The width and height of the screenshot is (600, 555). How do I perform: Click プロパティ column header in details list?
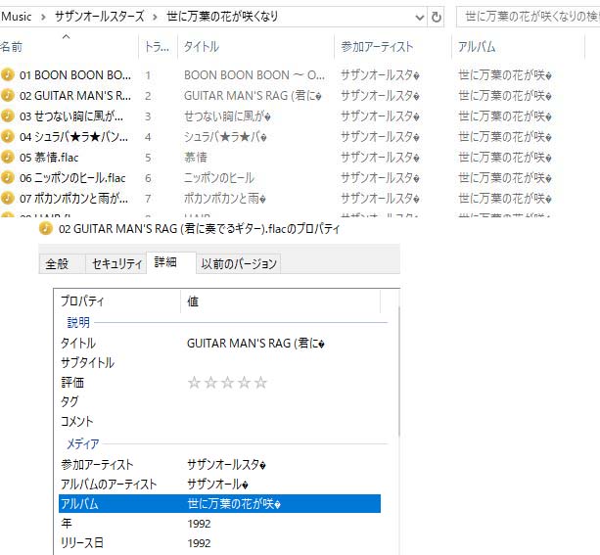click(116, 301)
